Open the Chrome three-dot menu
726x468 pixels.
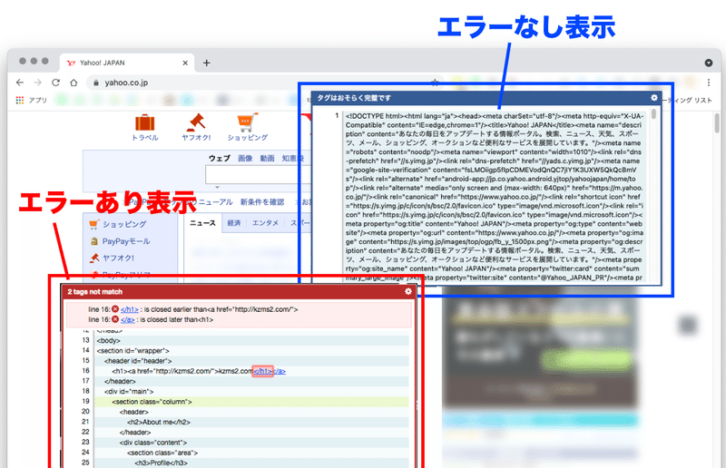tap(709, 83)
